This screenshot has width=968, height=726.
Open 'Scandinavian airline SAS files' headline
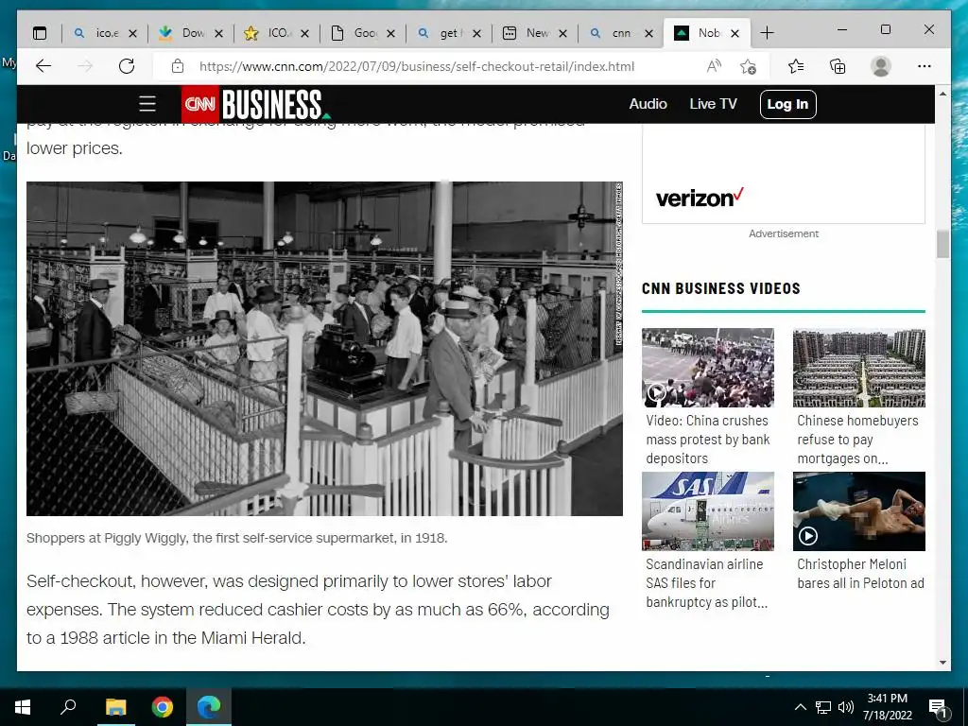(706, 583)
